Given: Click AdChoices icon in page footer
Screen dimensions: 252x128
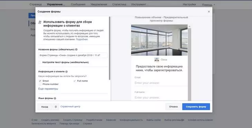Looking at the screenshot, I should tap(183, 120).
